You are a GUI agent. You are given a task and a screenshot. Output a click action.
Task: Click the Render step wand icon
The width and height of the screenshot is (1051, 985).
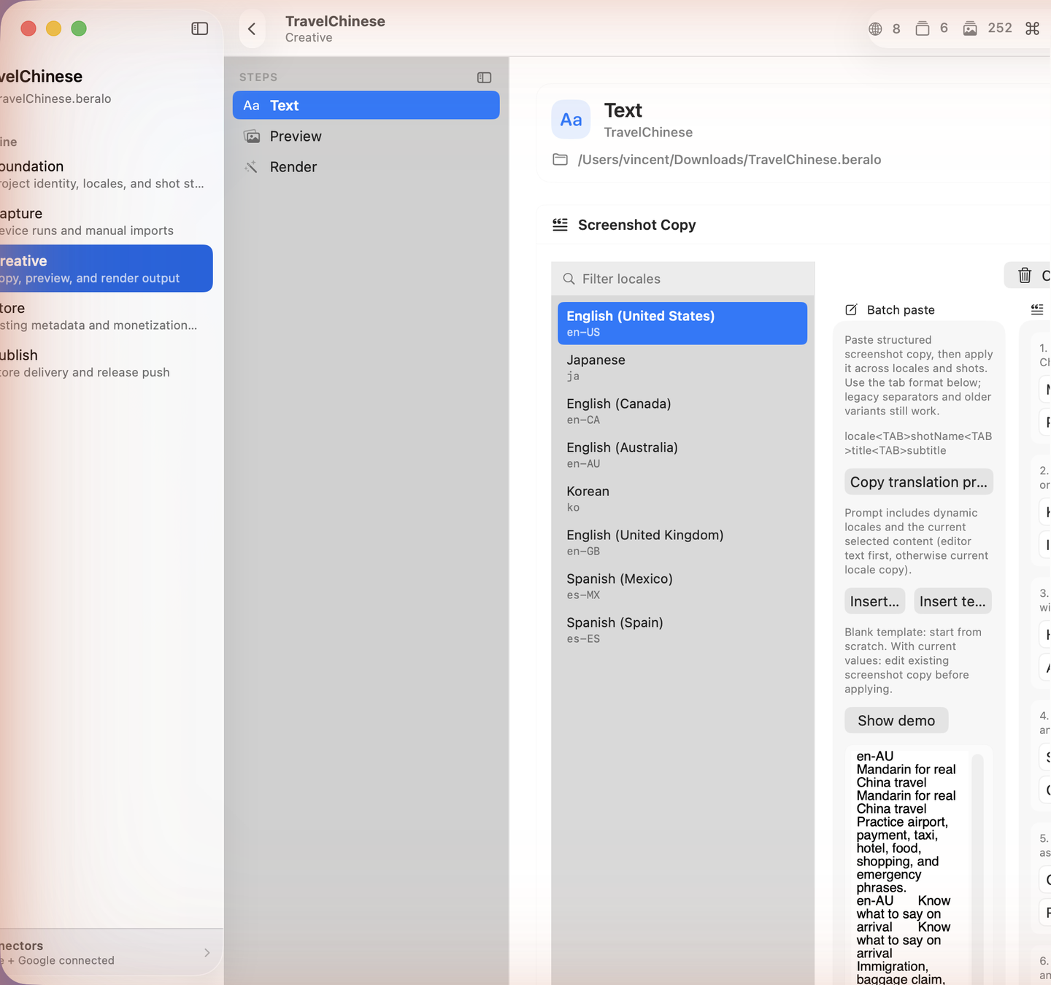pos(251,167)
